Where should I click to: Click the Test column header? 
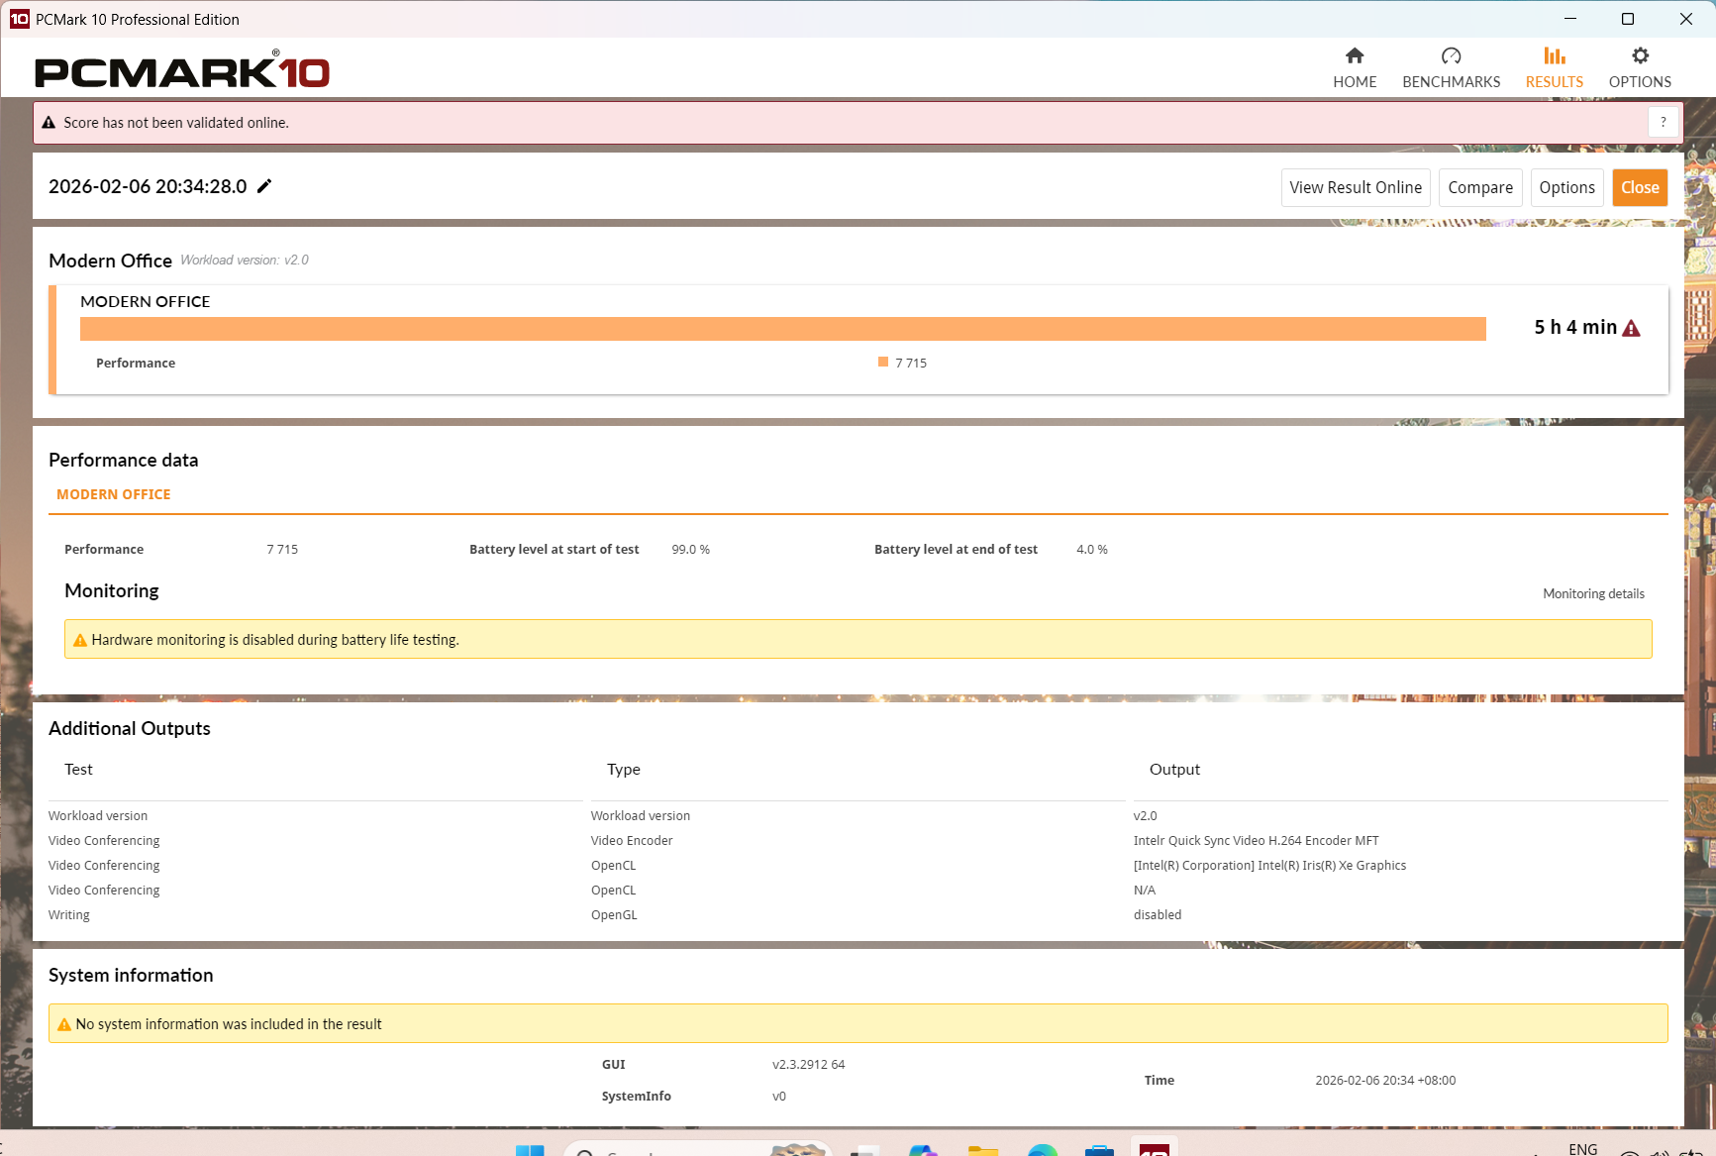coord(78,770)
